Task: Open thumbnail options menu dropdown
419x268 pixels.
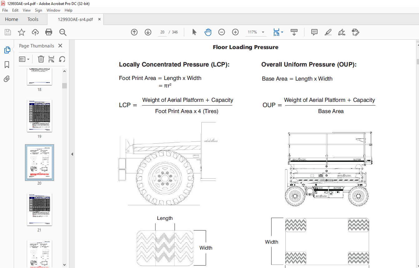Action: pyautogui.click(x=24, y=59)
